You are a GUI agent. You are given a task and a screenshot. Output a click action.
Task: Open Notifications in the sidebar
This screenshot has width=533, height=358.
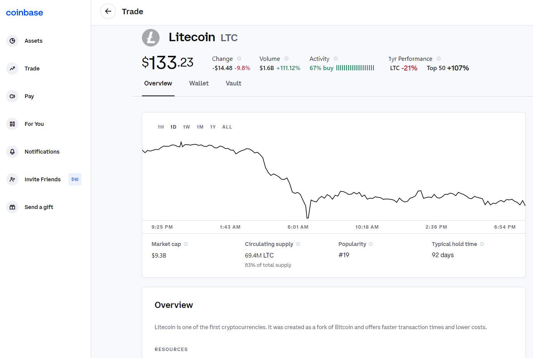42,152
